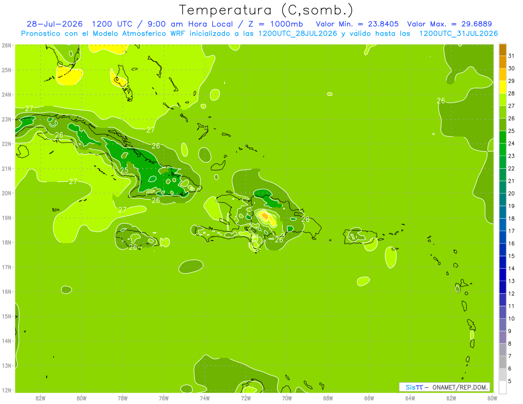This screenshot has width=523, height=404.
Task: Click the orange hot spot over Hispaniola
Action: 265,215
